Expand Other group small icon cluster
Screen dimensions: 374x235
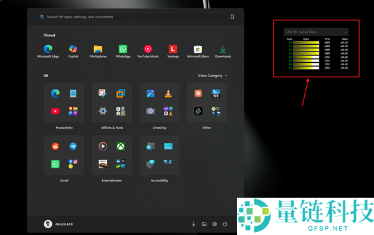pyautogui.click(x=216, y=111)
